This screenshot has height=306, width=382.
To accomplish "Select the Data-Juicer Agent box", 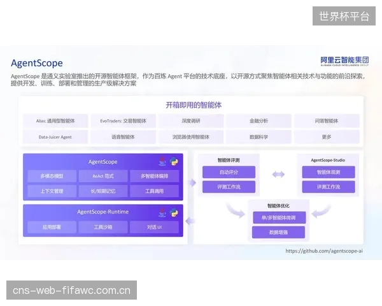I will click(x=55, y=137).
